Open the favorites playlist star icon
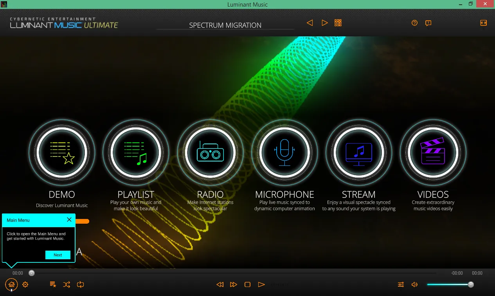The image size is (495, 296). coord(53,285)
